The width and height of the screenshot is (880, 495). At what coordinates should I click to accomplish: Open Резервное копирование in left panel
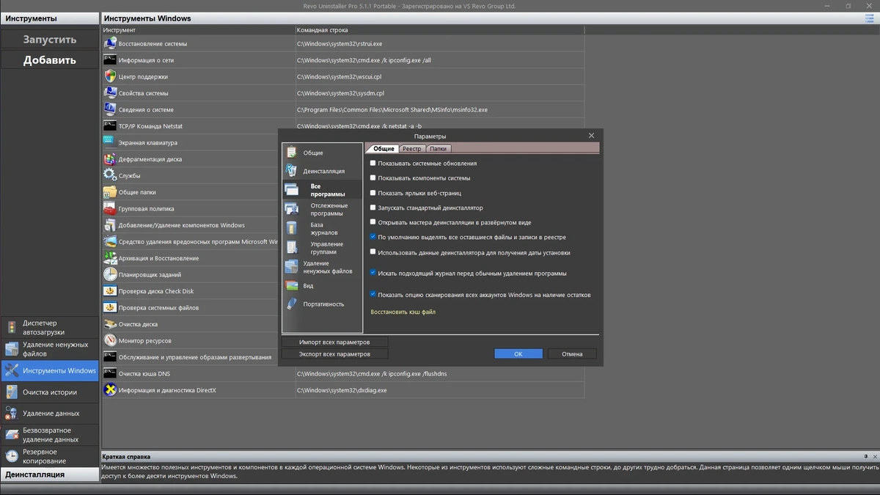click(50, 456)
